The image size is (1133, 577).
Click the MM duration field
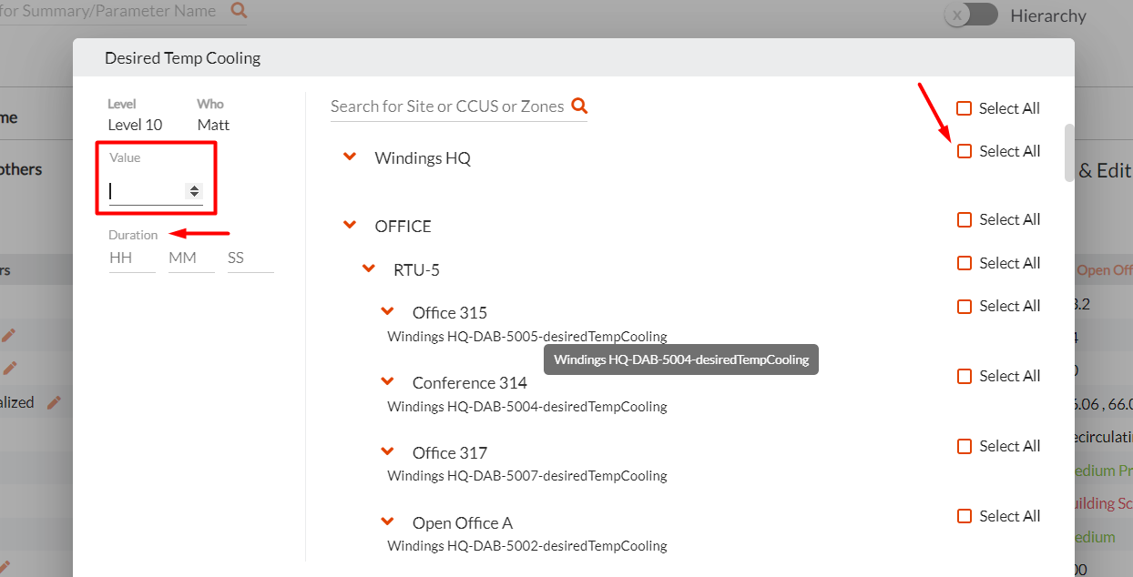pyautogui.click(x=190, y=258)
